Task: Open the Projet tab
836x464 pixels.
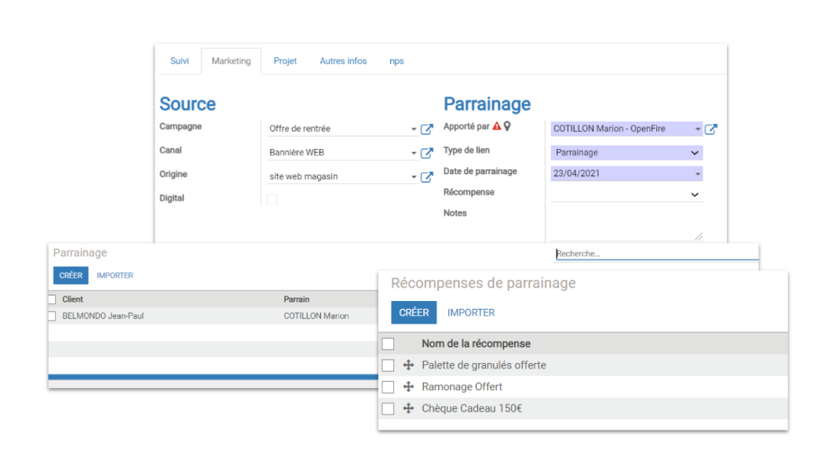Action: 285,61
